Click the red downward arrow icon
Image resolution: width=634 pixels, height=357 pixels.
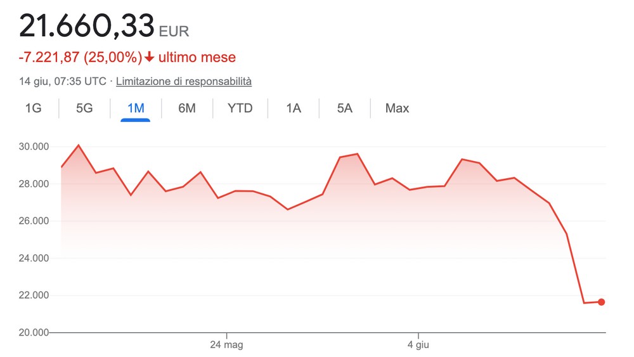point(149,57)
